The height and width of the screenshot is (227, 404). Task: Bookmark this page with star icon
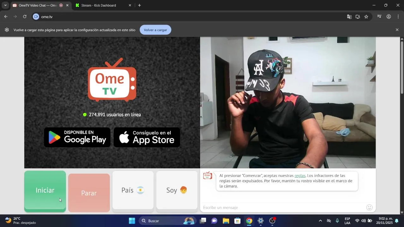click(x=366, y=17)
